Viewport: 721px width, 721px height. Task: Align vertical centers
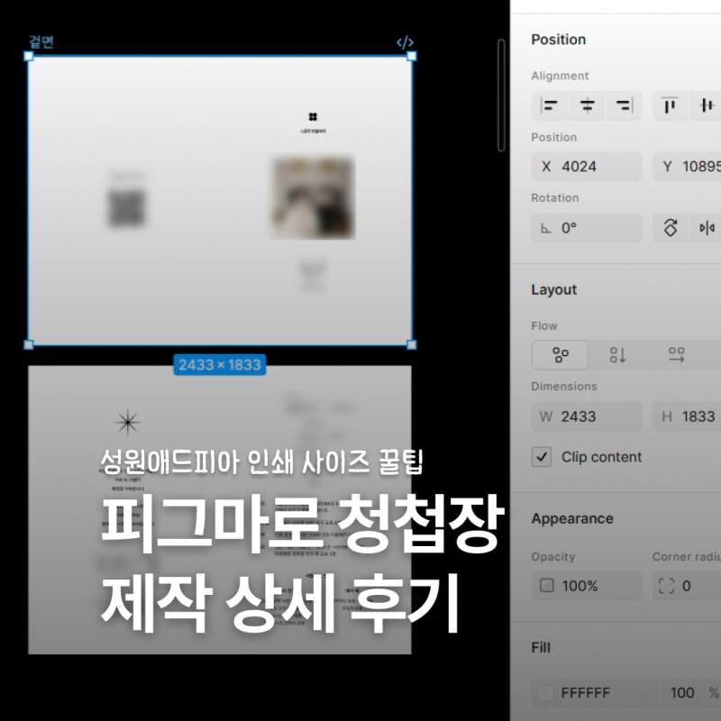point(707,105)
